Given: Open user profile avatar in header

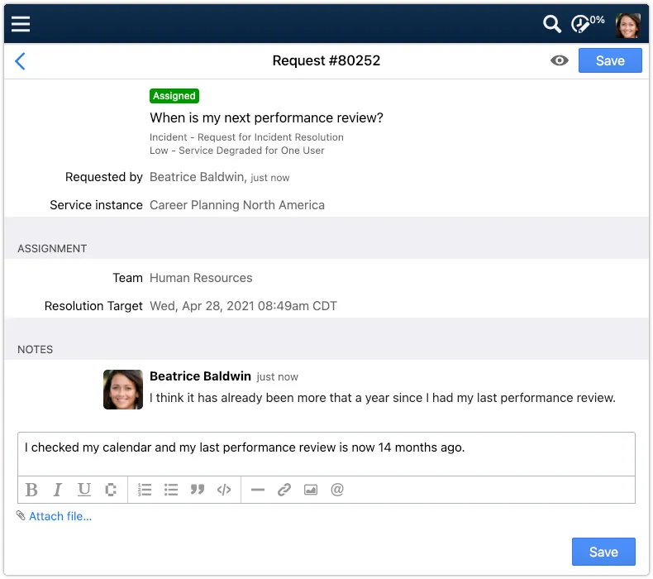Looking at the screenshot, I should tap(627, 26).
